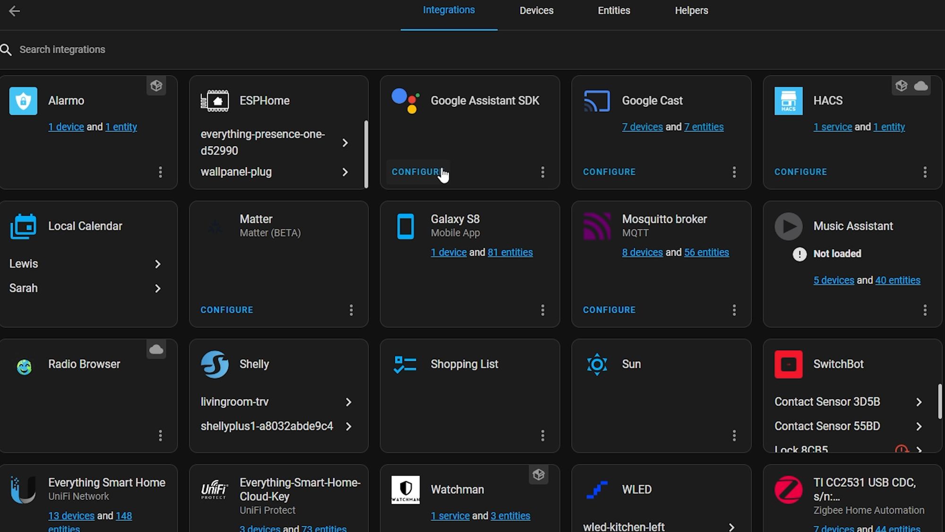
Task: Expand wled-kitchen-left entry
Action: [731, 527]
